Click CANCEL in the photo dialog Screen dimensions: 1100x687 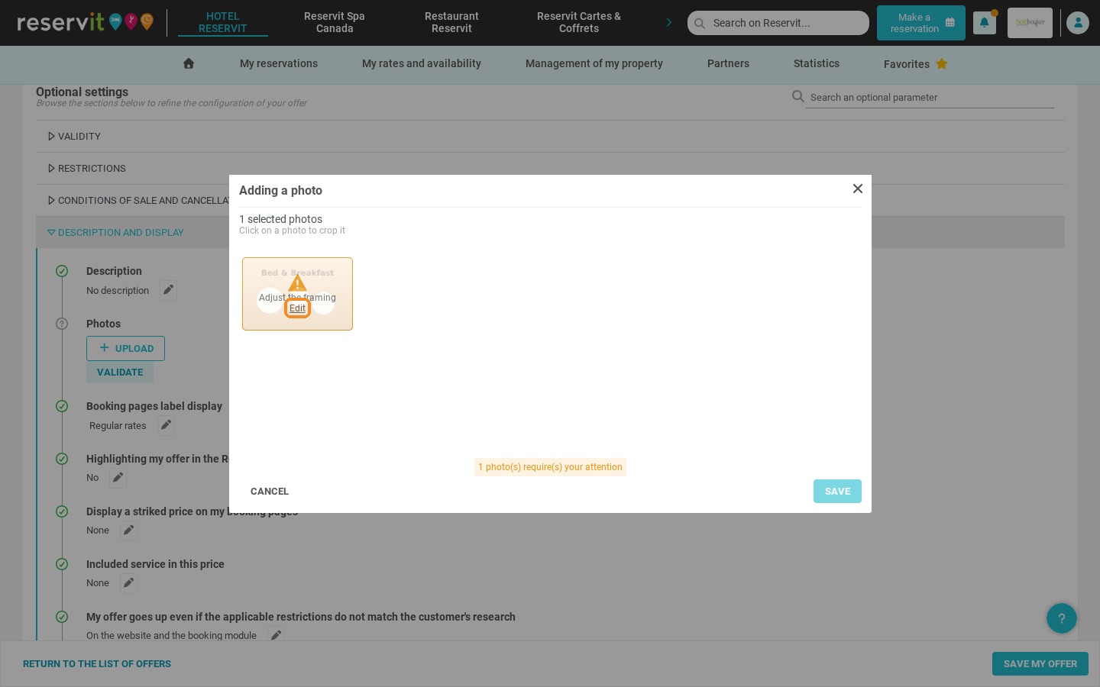pos(270,492)
